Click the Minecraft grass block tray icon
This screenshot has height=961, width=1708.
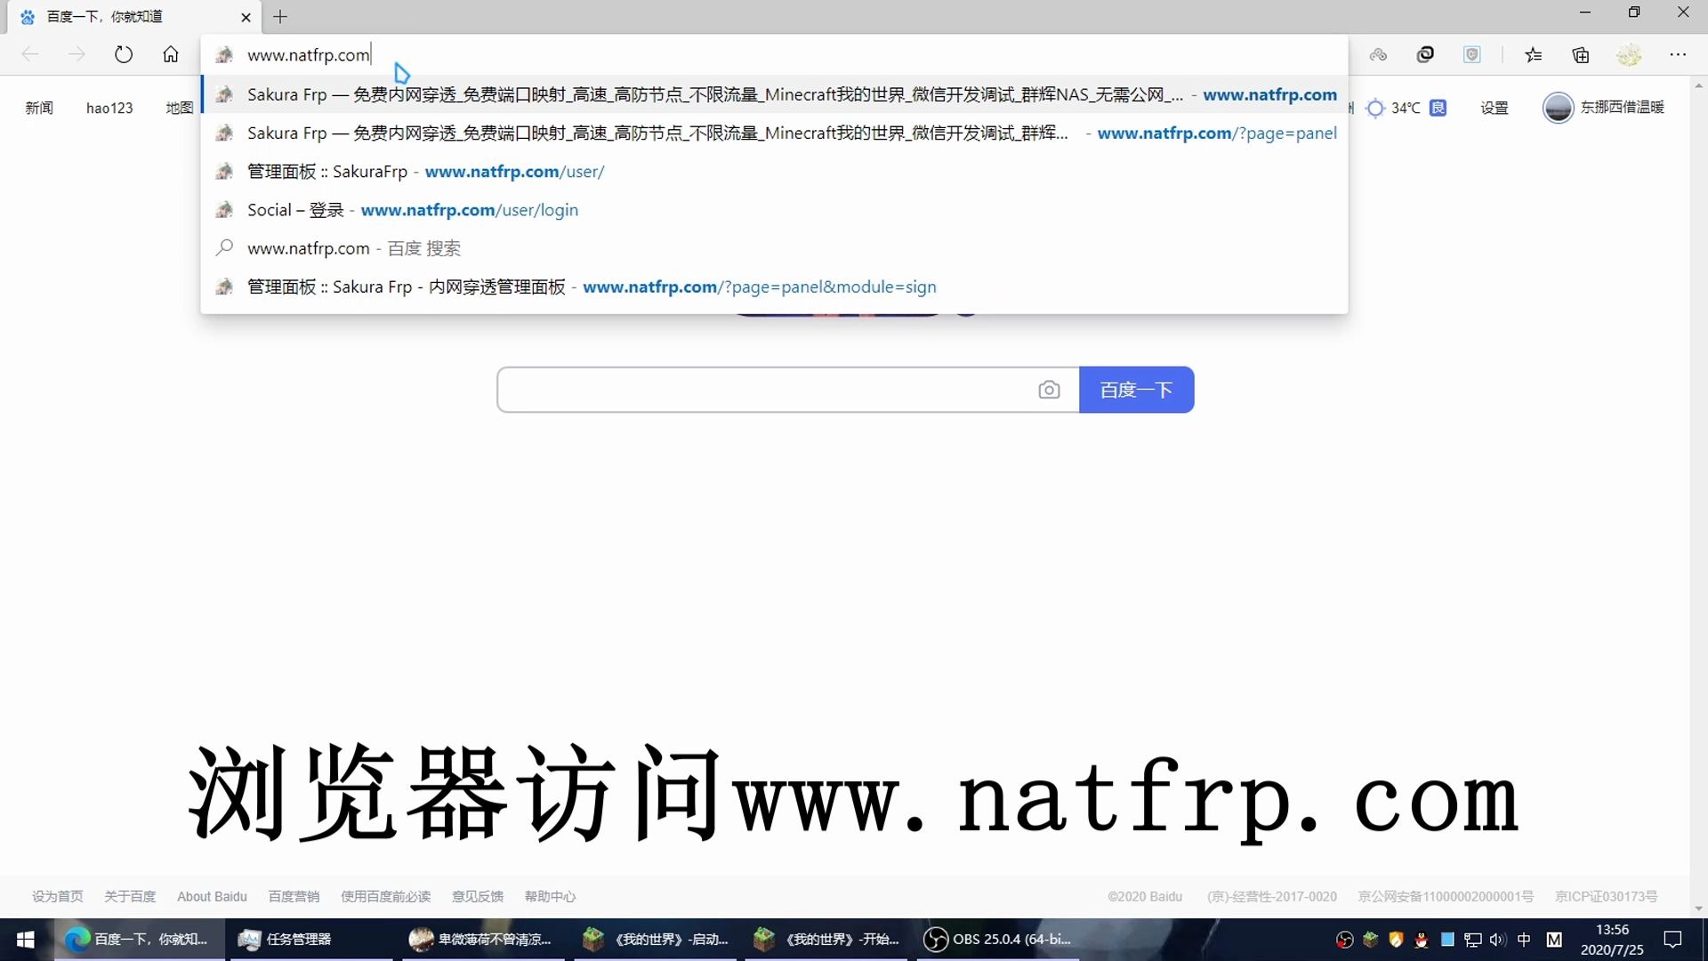point(1371,940)
